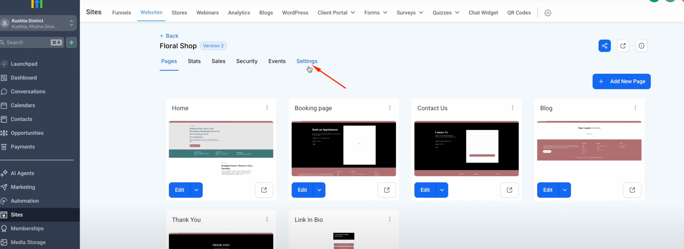Open three-dot menu on Link In Bio card
Screen dimensions: 684x249
pyautogui.click(x=390, y=219)
